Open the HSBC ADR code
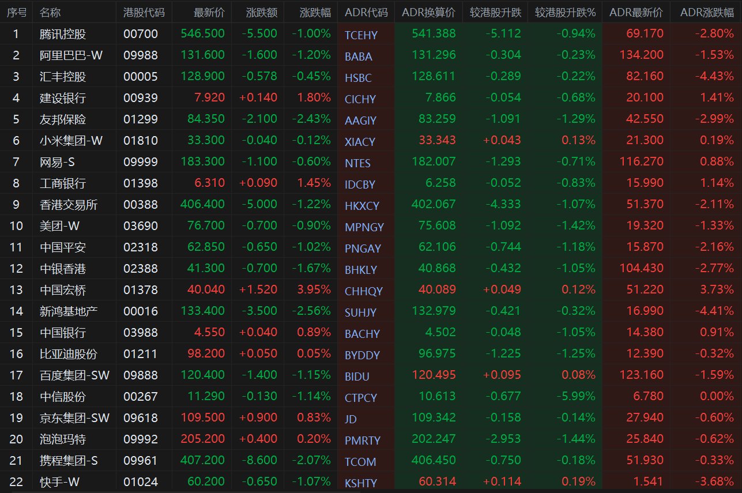Viewport: 742px width, 493px height. pos(358,78)
